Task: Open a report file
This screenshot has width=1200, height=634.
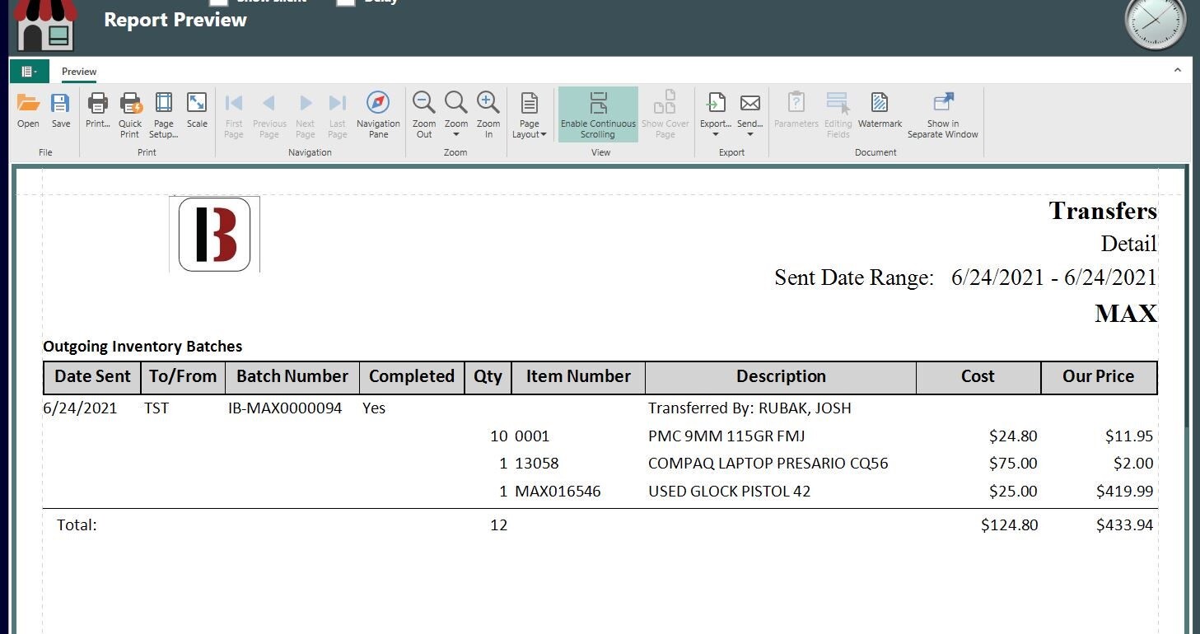Action: (28, 111)
